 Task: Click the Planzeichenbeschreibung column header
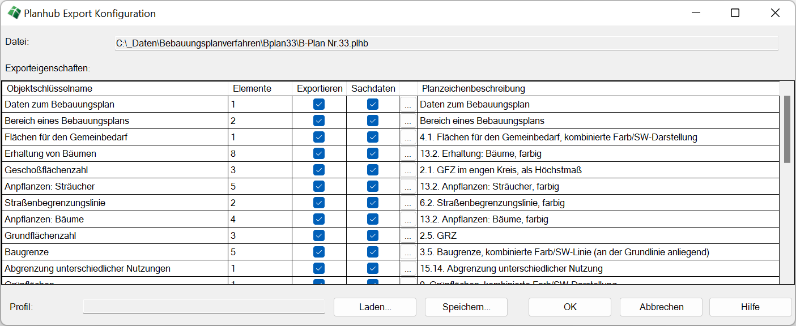[x=598, y=89]
